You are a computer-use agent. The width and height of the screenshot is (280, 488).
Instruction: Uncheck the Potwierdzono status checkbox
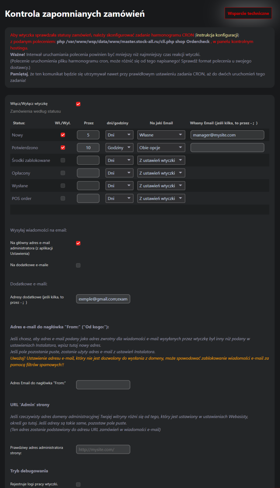[x=63, y=148]
